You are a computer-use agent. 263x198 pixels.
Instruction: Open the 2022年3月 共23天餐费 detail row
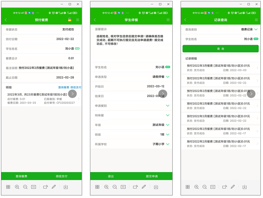42,99
